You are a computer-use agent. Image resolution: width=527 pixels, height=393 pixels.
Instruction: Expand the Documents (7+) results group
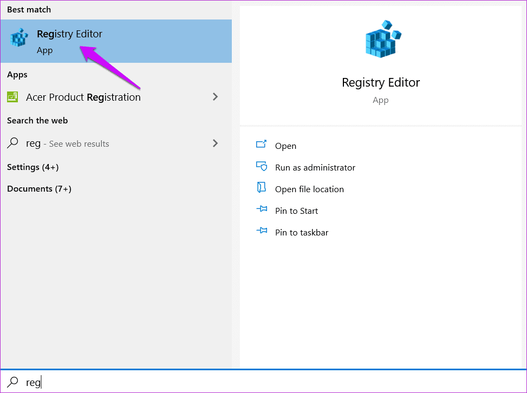click(x=40, y=189)
